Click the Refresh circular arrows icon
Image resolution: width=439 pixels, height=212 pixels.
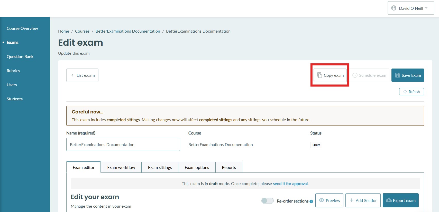coord(405,92)
